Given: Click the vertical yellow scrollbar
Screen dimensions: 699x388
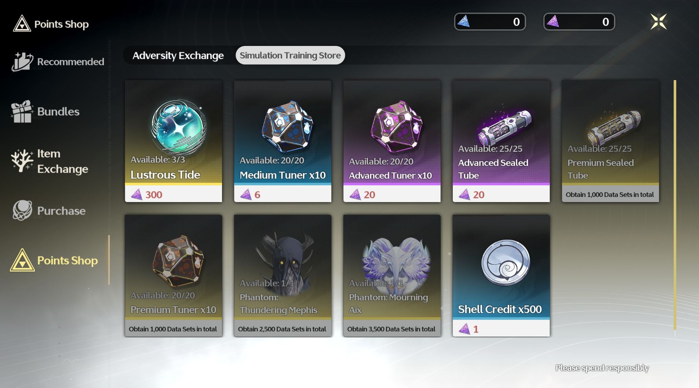Looking at the screenshot, I should pyautogui.click(x=675, y=205).
